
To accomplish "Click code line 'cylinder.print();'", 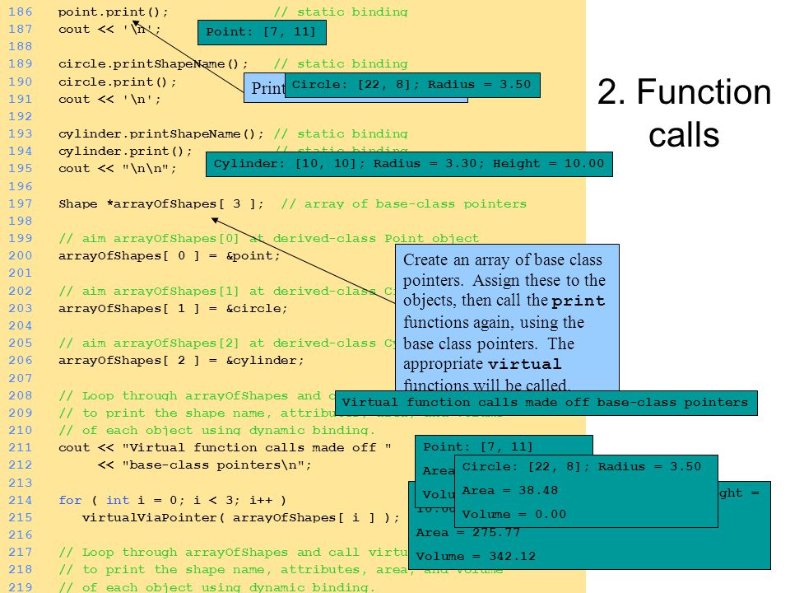I will coord(125,152).
